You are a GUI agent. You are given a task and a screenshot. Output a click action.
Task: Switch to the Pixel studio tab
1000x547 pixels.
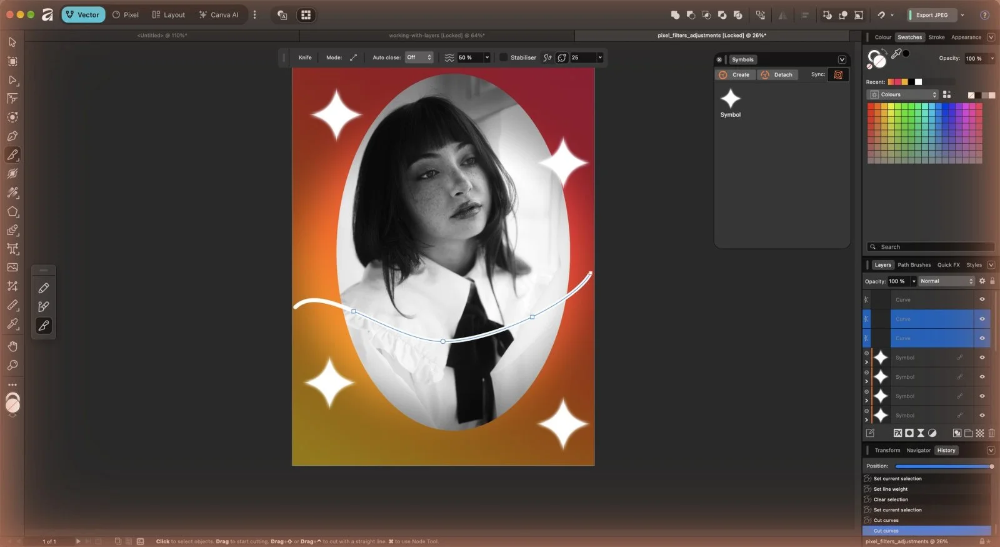[x=126, y=14]
